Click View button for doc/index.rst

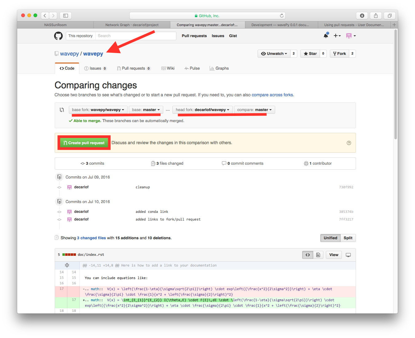point(334,255)
